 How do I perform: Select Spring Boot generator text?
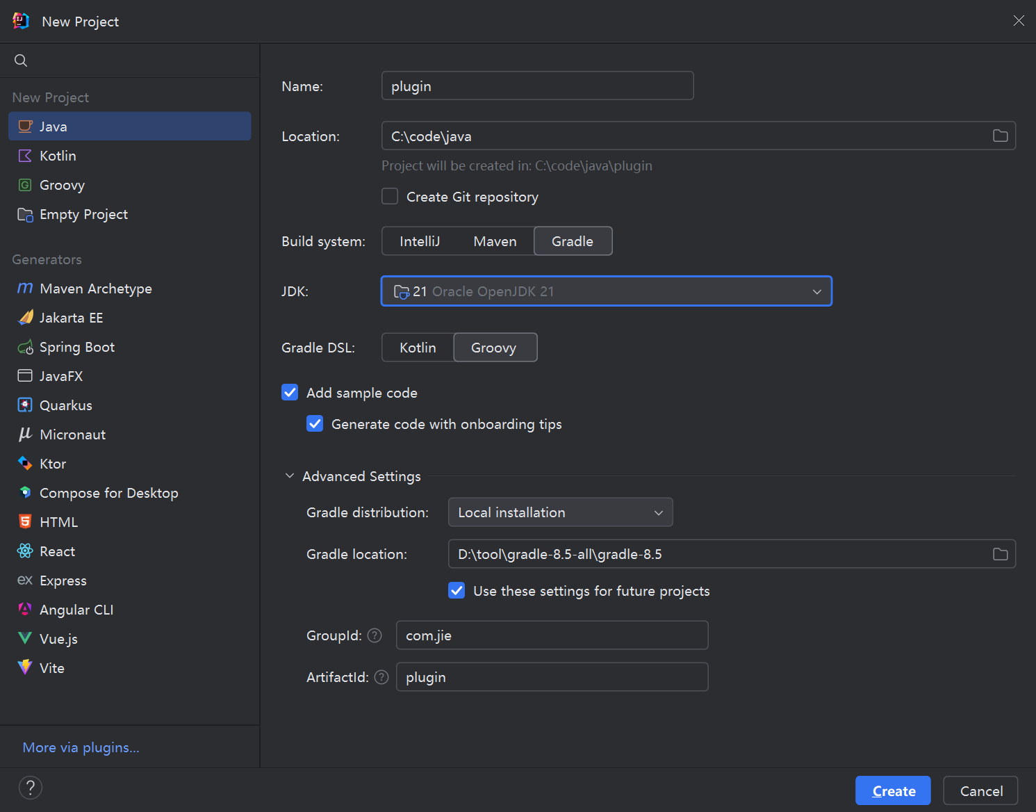coord(77,347)
